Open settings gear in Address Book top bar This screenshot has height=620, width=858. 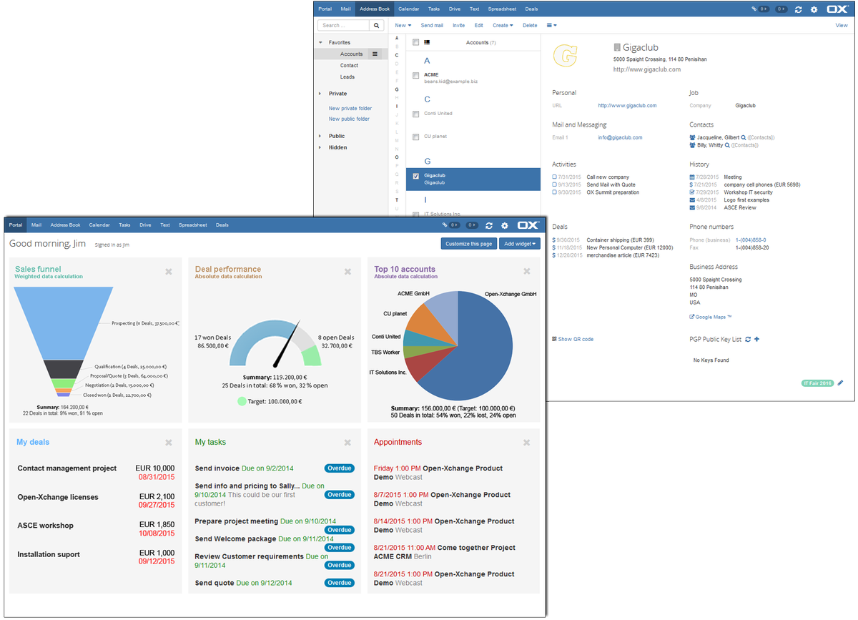(x=814, y=9)
